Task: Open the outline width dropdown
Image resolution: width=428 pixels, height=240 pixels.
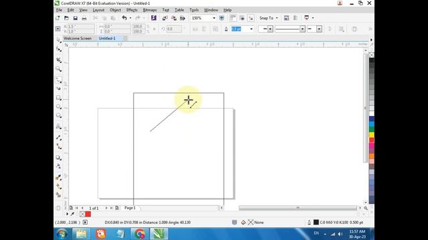Action: click(x=251, y=29)
